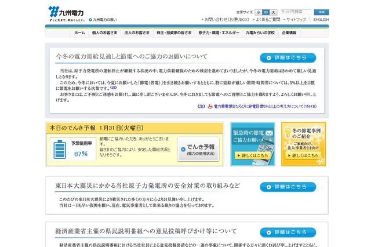Click the 経済産業省主催の県民説明番組 heading
This screenshot has width=371, height=247.
[x=146, y=231]
